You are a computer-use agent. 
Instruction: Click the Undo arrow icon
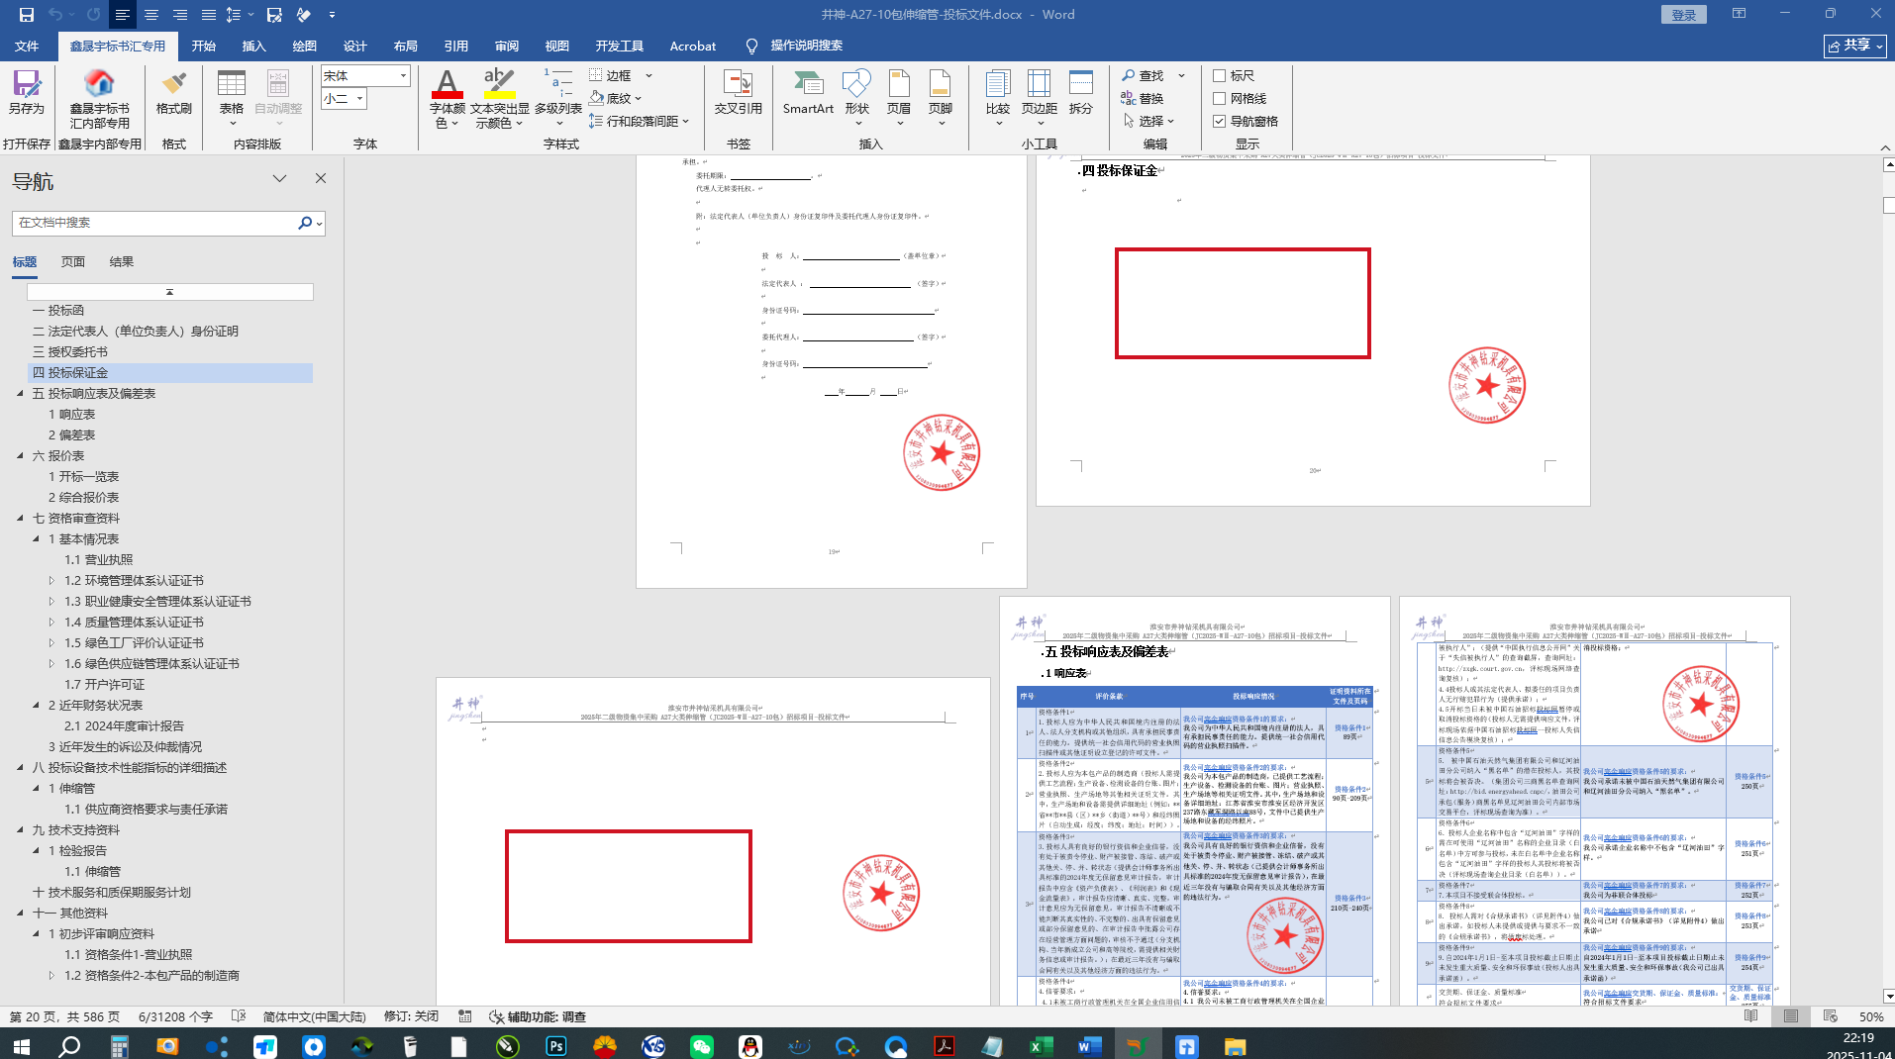point(56,15)
